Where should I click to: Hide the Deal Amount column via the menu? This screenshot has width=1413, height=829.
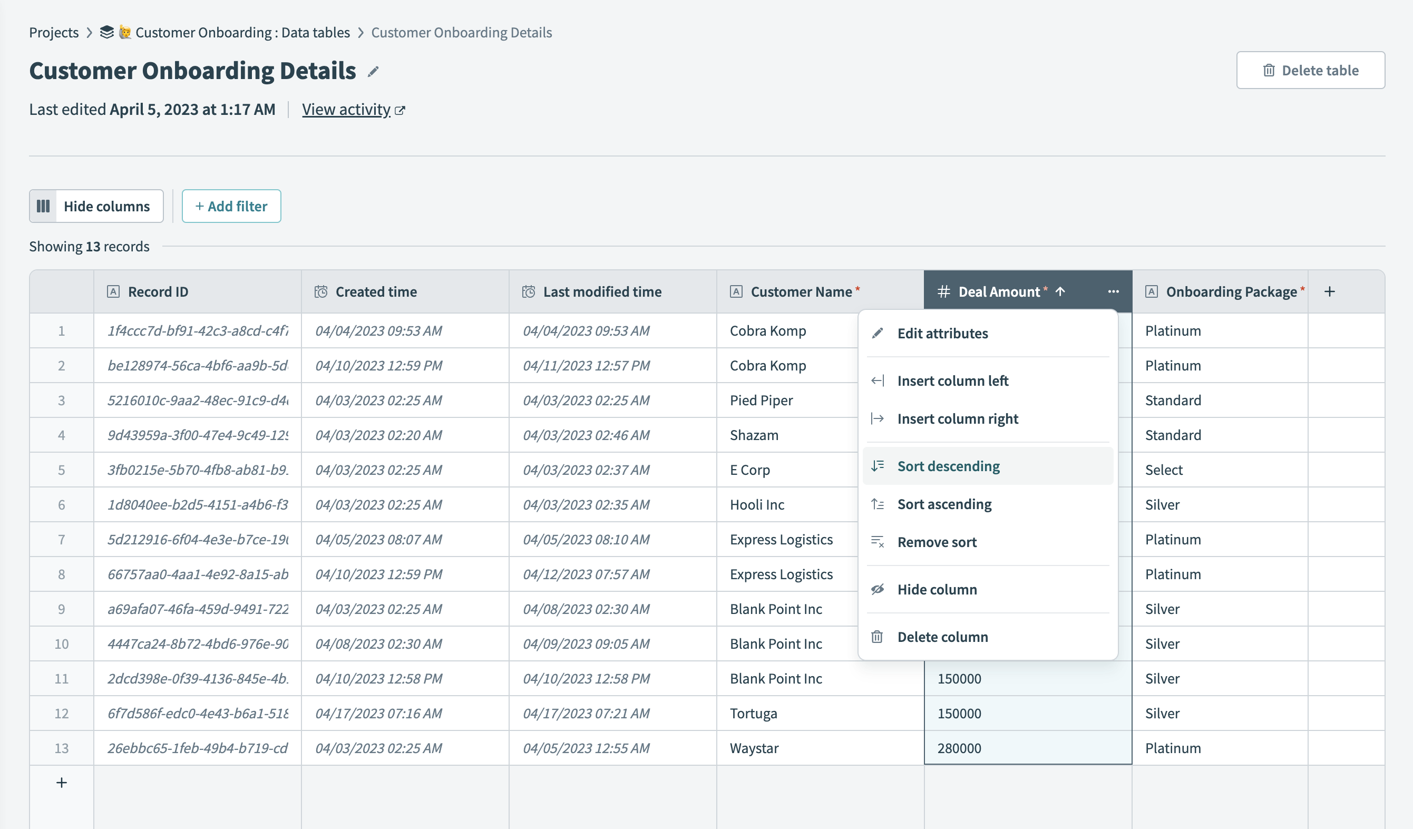tap(937, 589)
